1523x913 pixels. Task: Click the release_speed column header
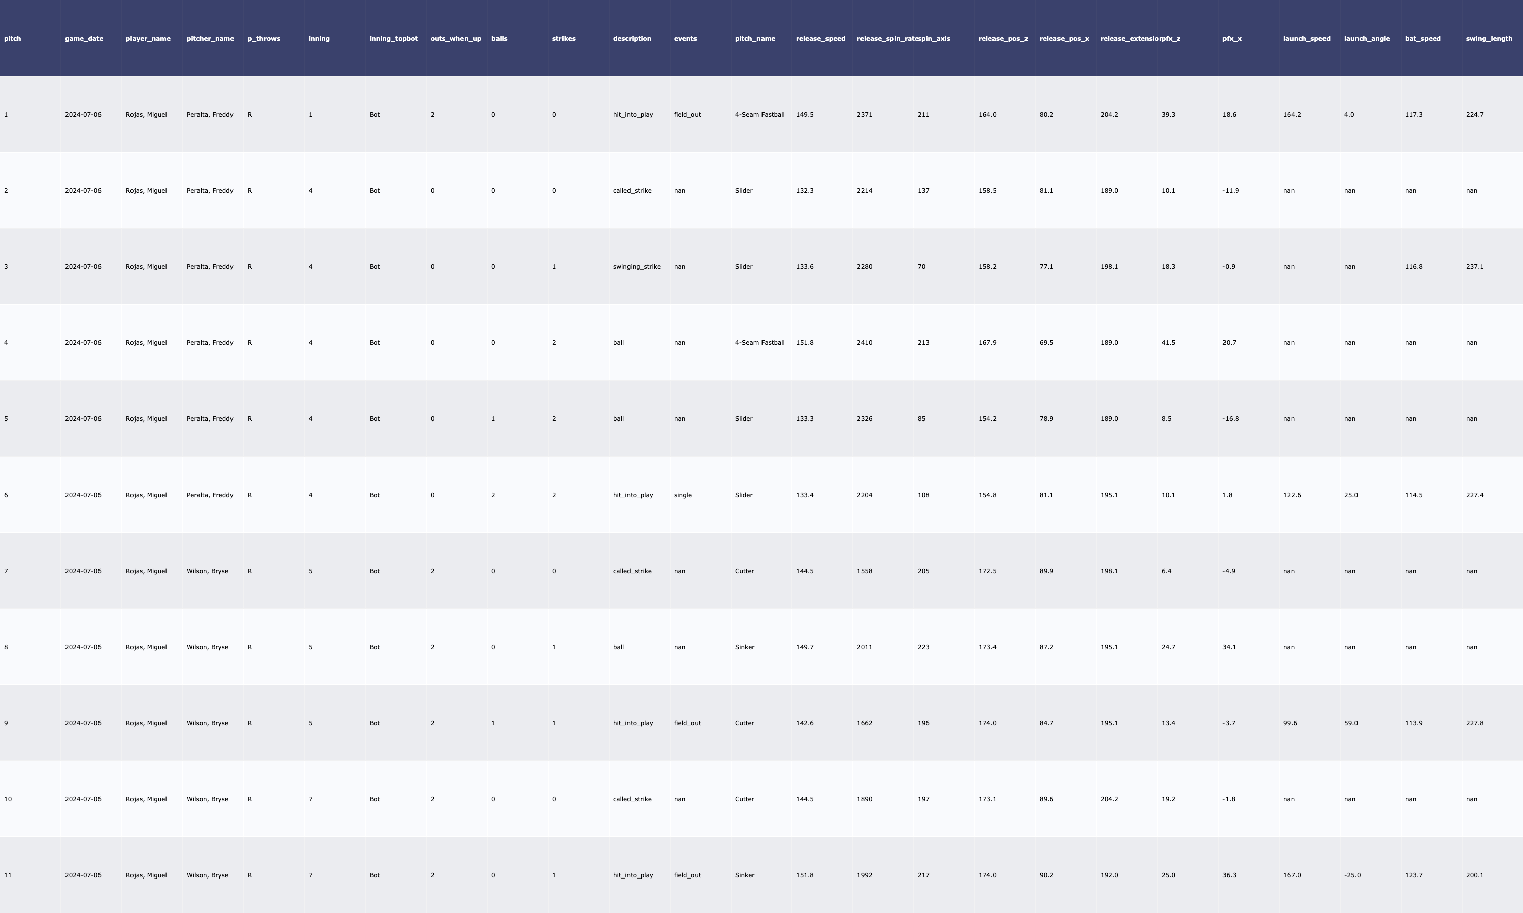click(x=820, y=38)
